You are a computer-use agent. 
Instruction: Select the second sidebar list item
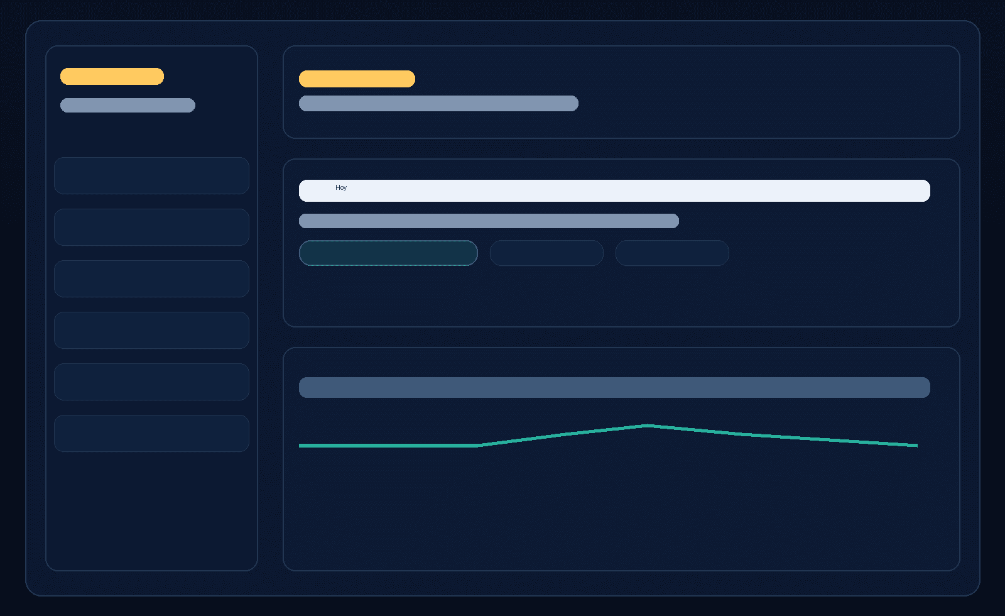click(x=151, y=227)
